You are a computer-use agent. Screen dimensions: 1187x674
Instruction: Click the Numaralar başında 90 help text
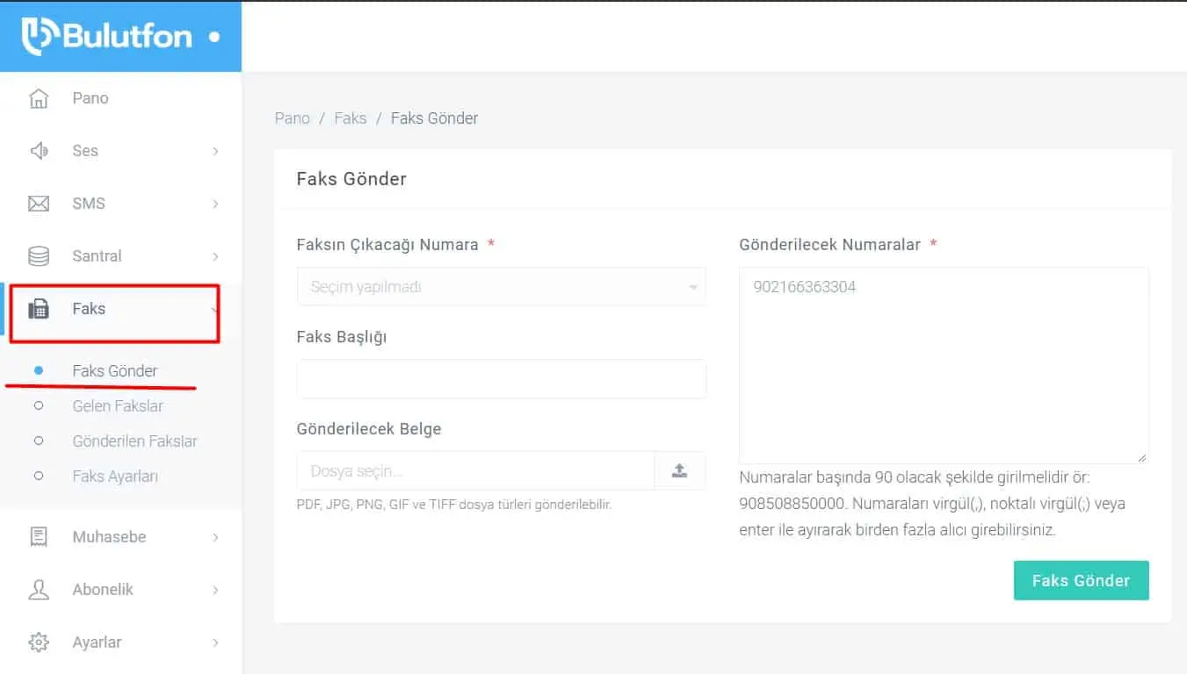[932, 505]
